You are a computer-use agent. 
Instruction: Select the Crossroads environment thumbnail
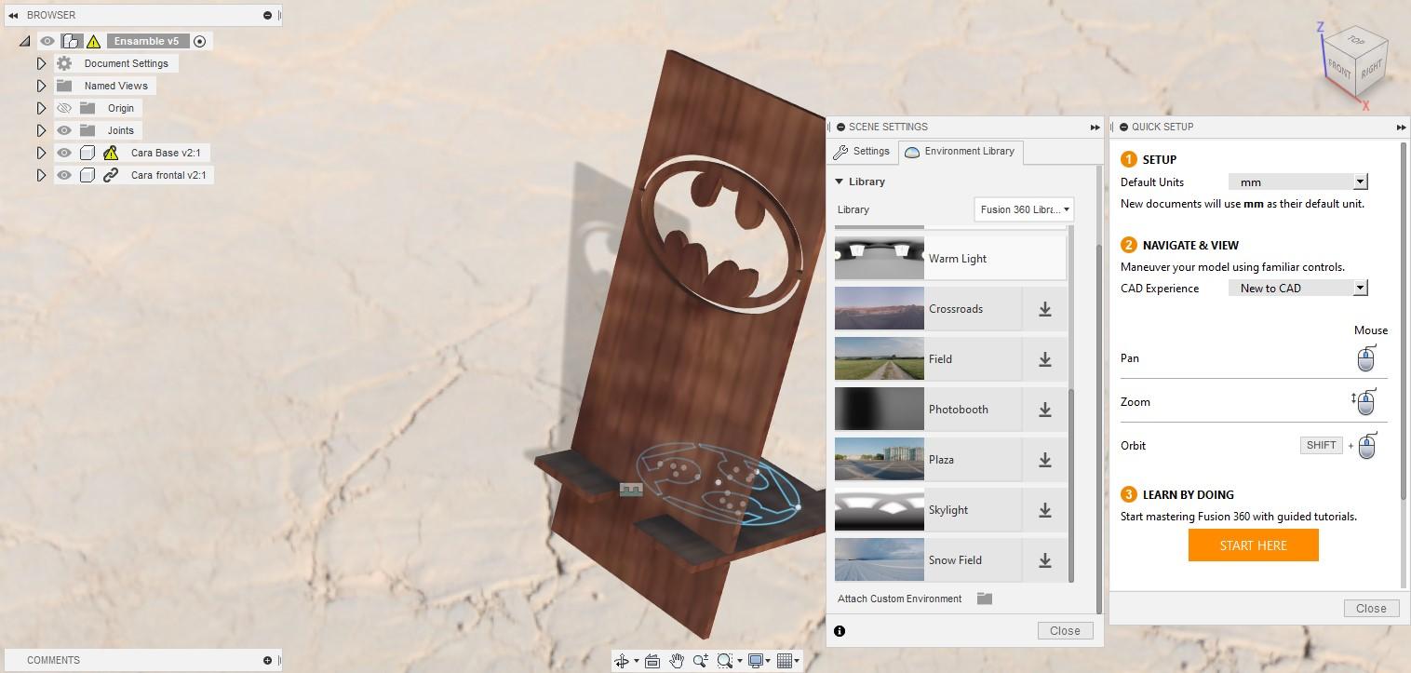click(x=880, y=309)
